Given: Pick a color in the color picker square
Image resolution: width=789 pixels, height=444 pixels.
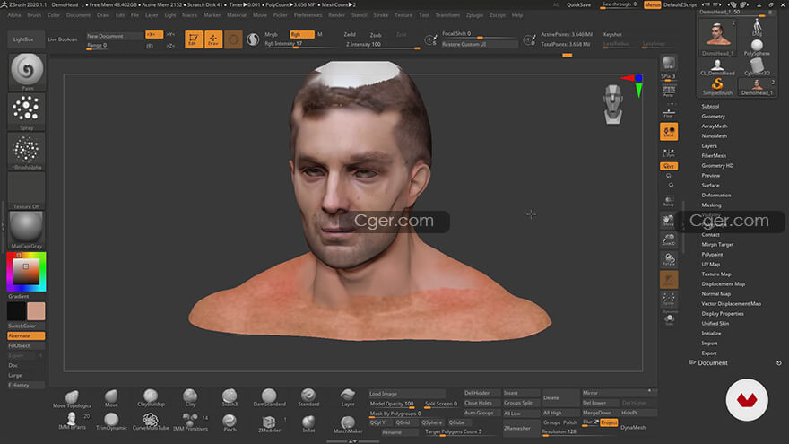Looking at the screenshot, I should 26,272.
